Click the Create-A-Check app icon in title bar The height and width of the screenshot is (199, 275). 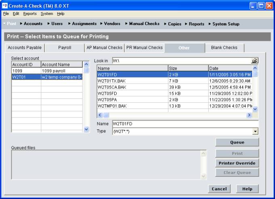click(4, 6)
